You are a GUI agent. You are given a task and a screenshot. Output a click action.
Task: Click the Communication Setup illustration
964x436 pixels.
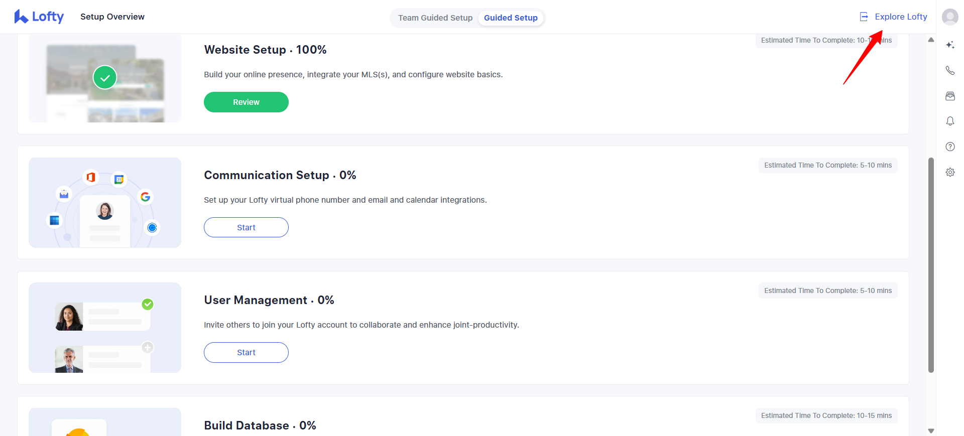click(105, 203)
